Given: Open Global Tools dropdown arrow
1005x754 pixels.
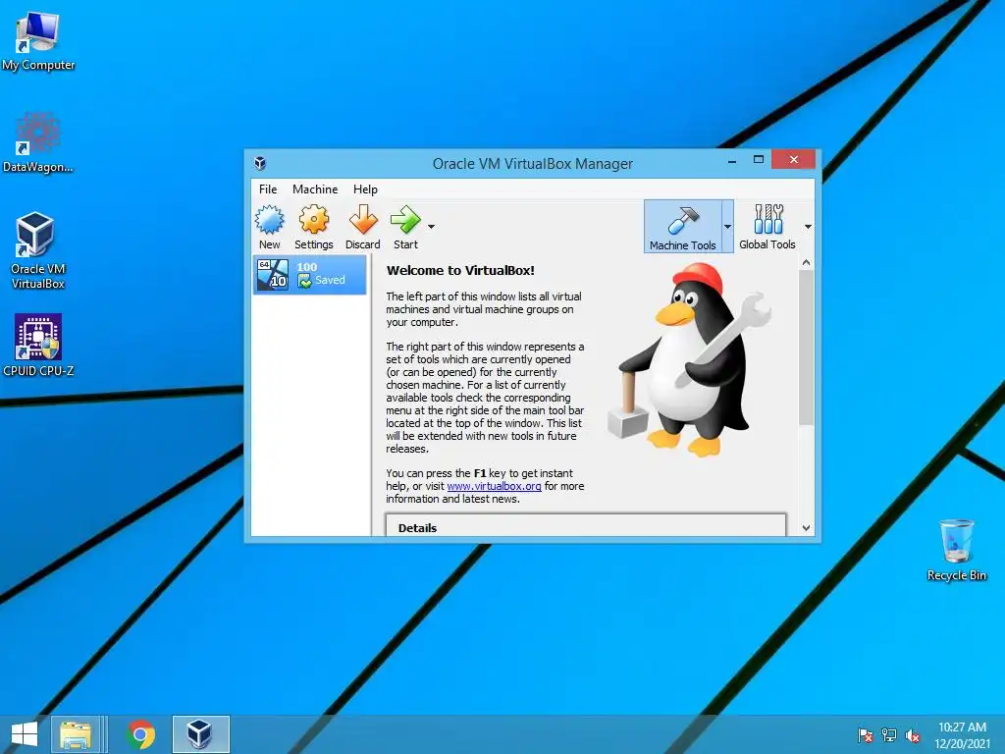Looking at the screenshot, I should 808,227.
